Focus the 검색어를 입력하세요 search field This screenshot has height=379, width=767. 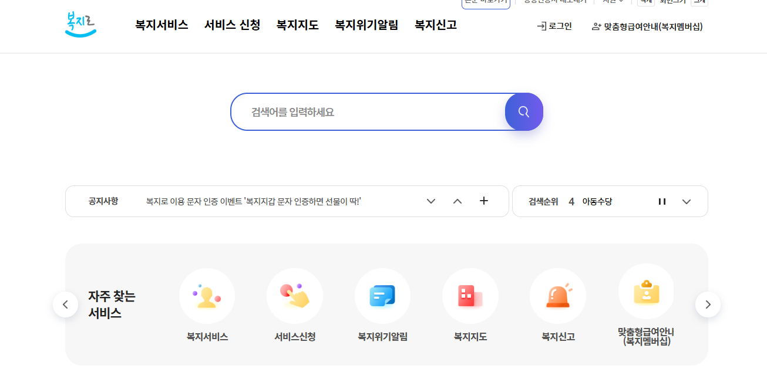point(368,111)
